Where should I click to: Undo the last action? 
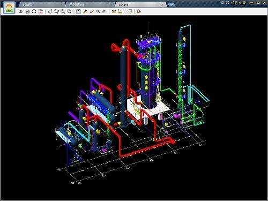(98, 12)
